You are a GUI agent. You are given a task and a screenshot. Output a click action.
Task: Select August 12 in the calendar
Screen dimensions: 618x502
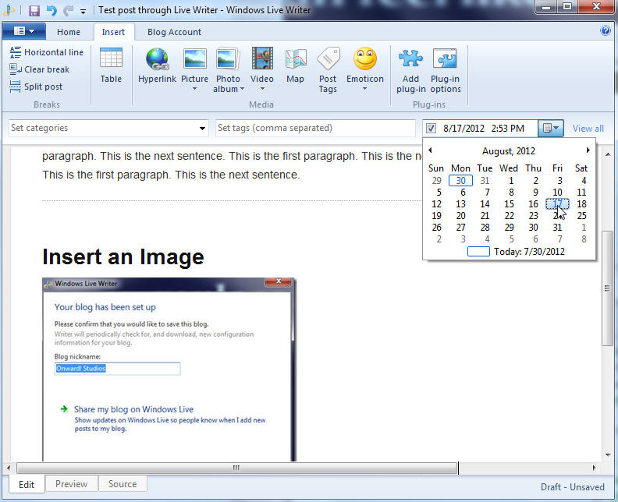436,204
